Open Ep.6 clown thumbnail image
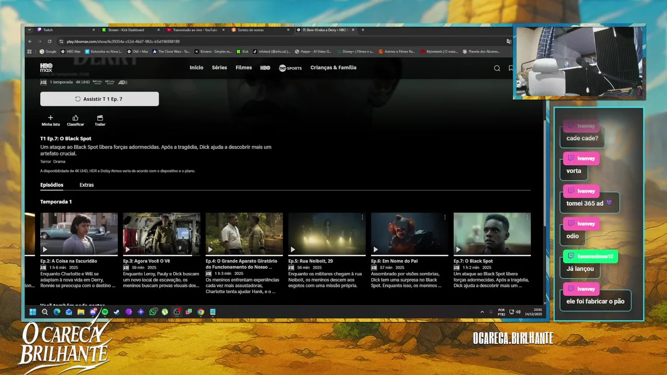 (x=410, y=234)
